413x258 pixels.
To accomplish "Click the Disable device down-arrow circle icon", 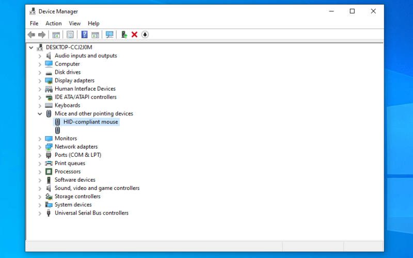I will (x=145, y=35).
